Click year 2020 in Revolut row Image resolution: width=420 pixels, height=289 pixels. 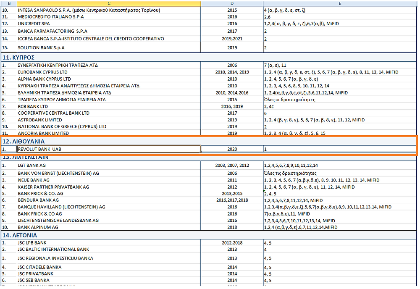pos(232,149)
